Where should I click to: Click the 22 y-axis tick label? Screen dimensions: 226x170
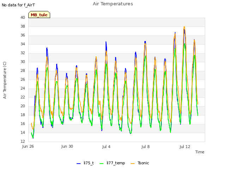pos(23,97)
